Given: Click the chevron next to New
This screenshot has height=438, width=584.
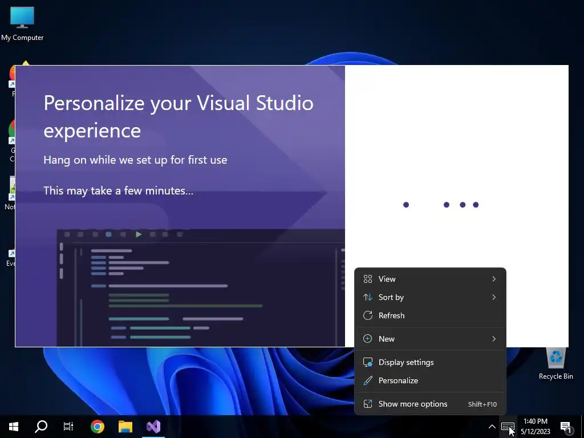Looking at the screenshot, I should [494, 339].
